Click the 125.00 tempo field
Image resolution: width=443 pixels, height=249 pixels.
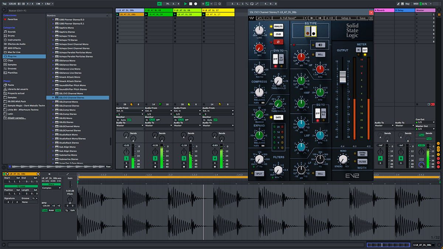point(13,4)
